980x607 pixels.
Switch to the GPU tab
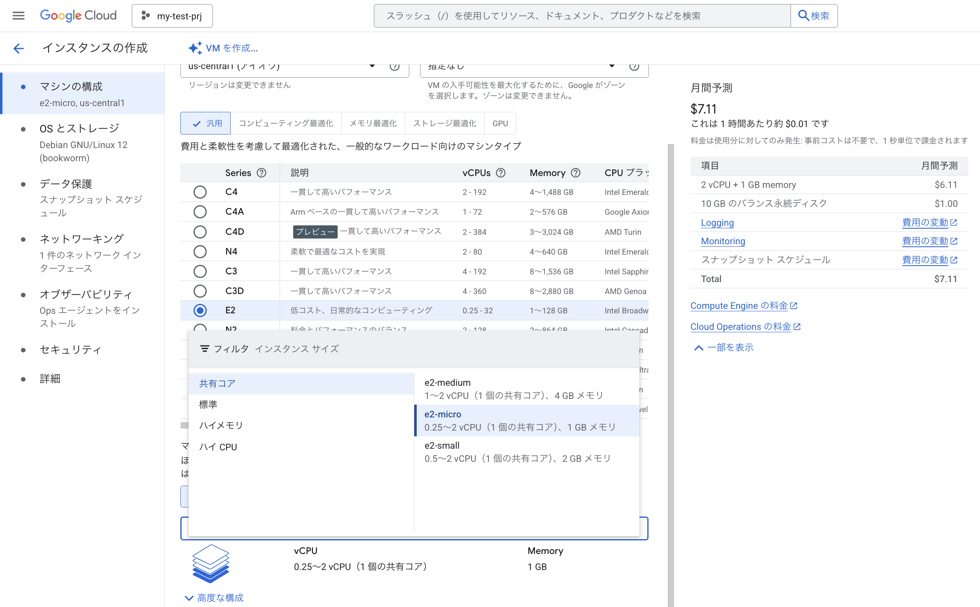tap(500, 123)
